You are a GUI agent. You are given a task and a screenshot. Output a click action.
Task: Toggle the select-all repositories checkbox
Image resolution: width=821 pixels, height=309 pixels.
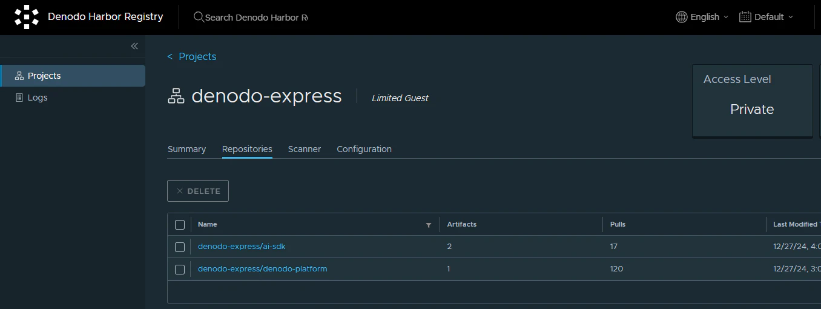click(180, 225)
